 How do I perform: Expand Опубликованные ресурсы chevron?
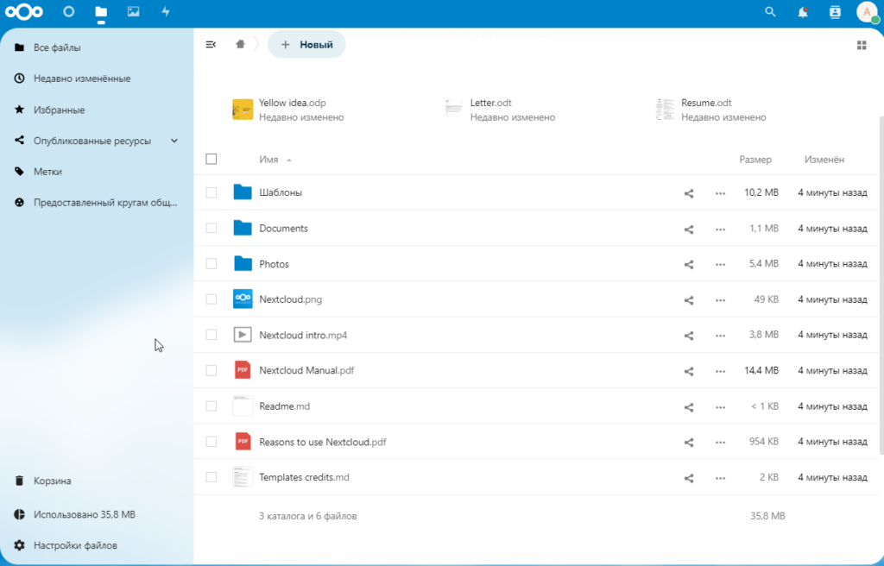click(174, 141)
